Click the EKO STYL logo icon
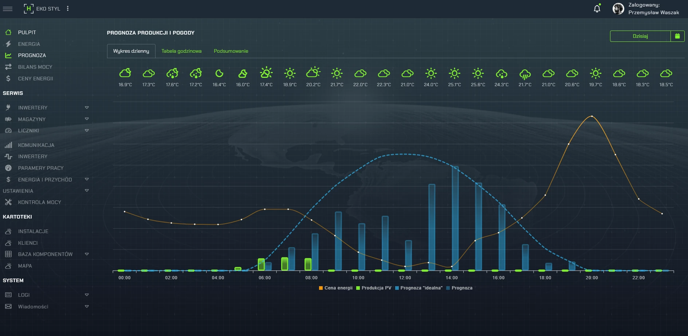The height and width of the screenshot is (336, 688). click(28, 8)
